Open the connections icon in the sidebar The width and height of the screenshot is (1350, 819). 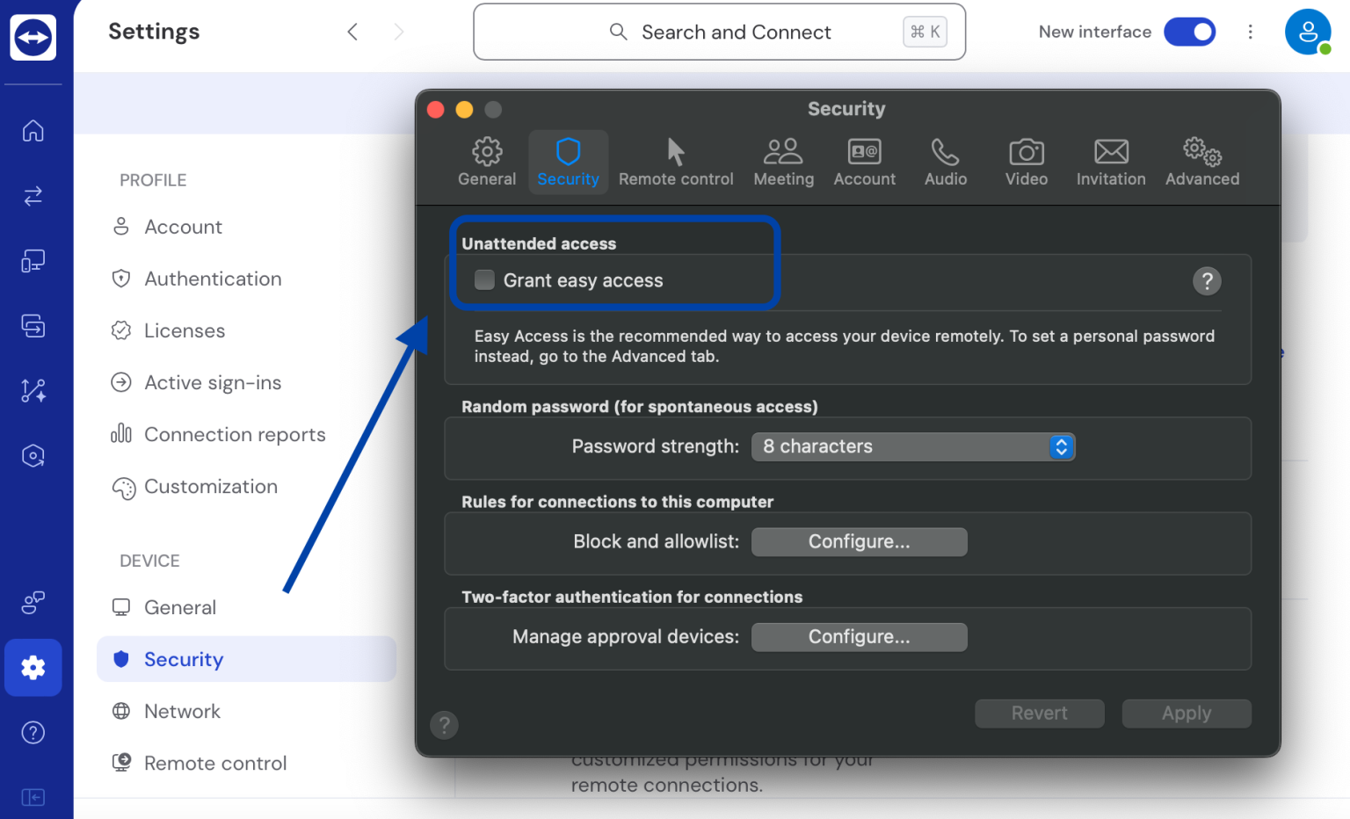pyautogui.click(x=33, y=195)
